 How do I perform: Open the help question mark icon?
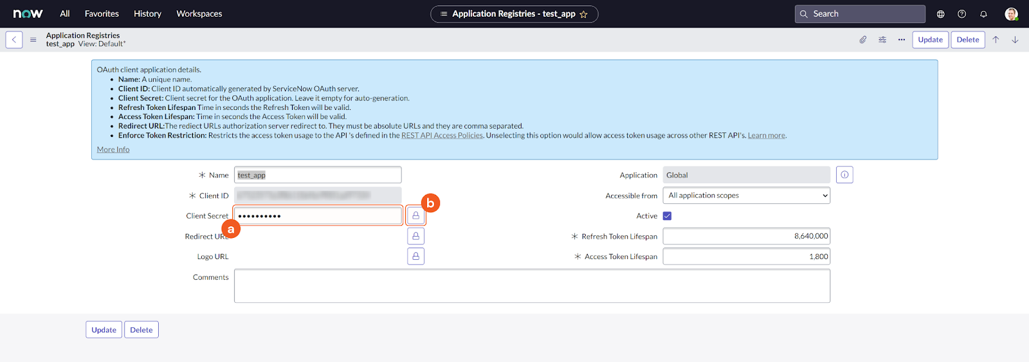[961, 14]
